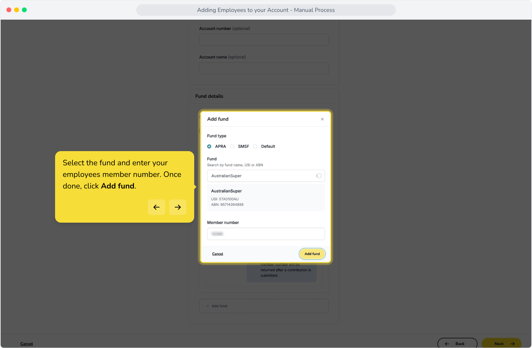The width and height of the screenshot is (532, 348).
Task: Select the Default fund type radio button
Action: (x=255, y=147)
